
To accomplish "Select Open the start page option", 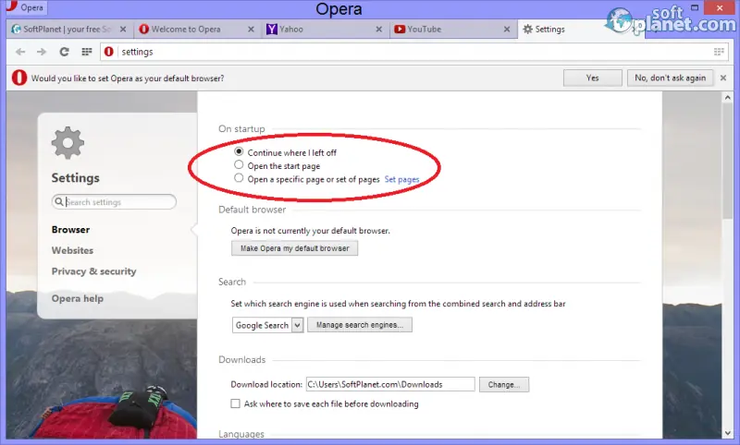I will tap(239, 165).
